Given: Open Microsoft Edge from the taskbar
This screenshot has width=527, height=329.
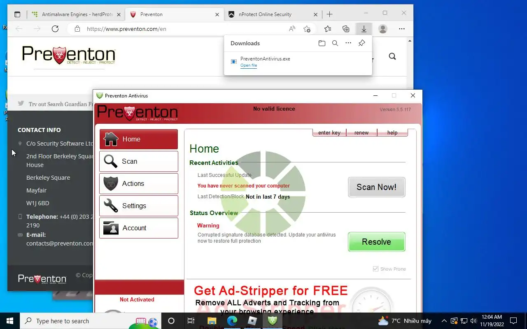Looking at the screenshot, I should tap(232, 321).
